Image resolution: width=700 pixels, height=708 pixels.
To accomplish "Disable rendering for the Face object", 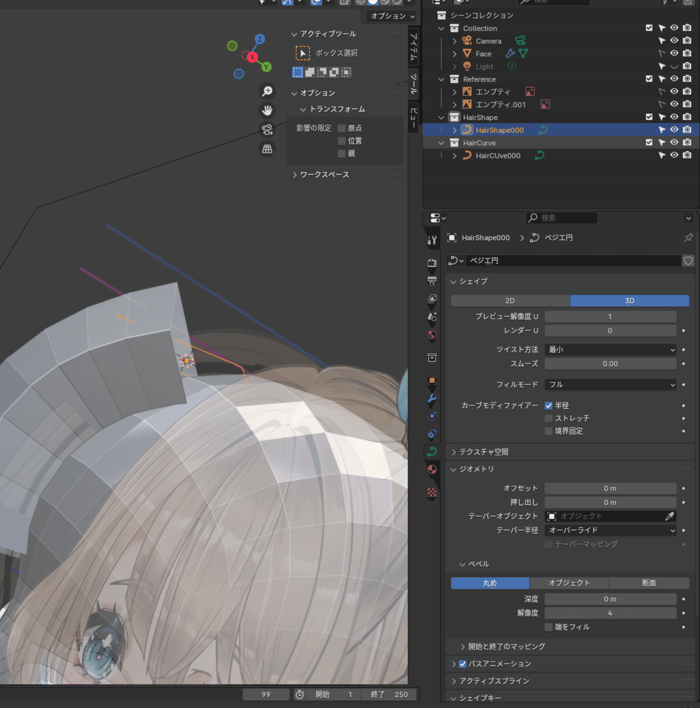I will click(x=687, y=54).
